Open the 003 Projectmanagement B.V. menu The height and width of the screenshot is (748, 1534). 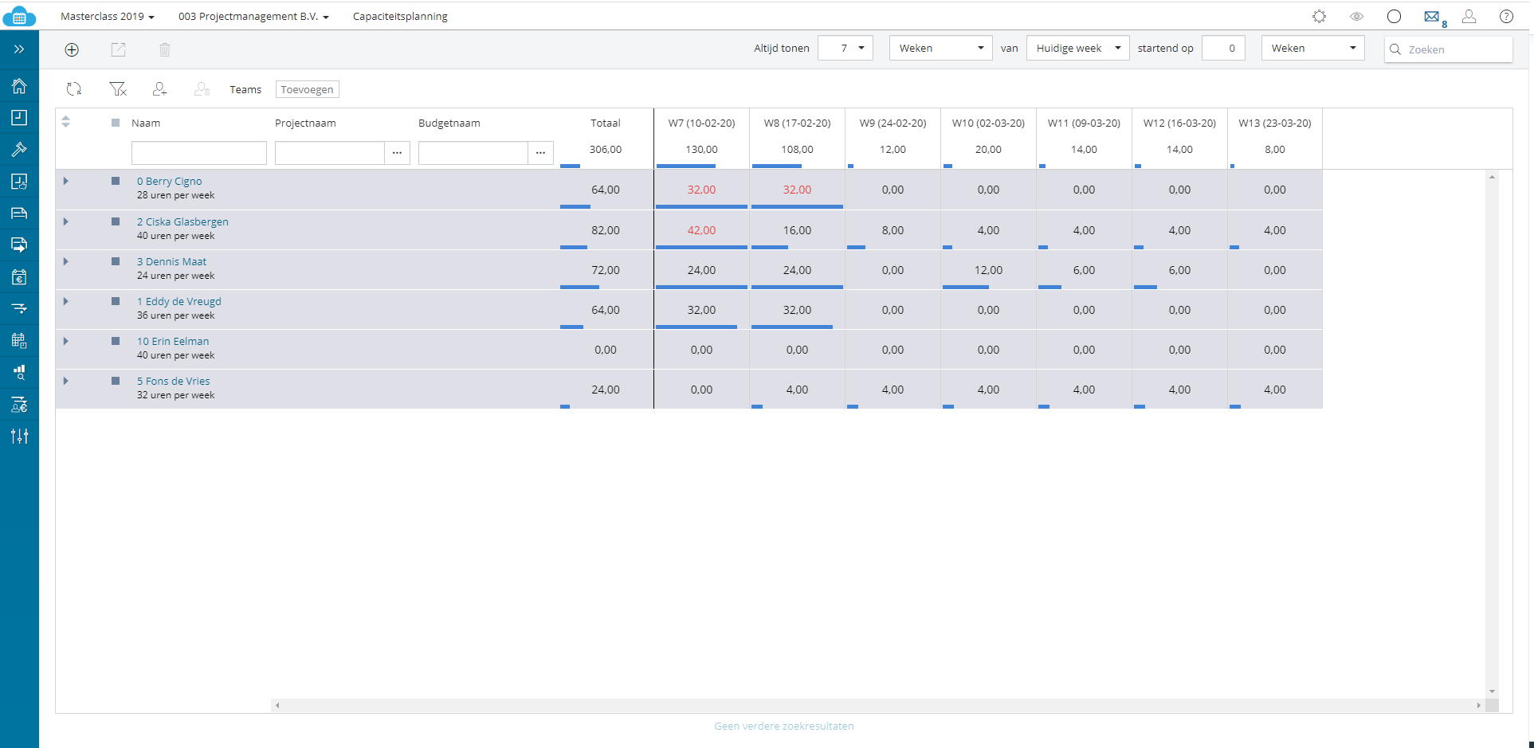tap(253, 16)
